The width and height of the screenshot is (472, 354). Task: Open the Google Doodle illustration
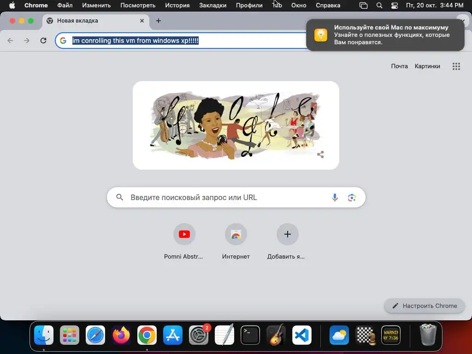pyautogui.click(x=236, y=125)
